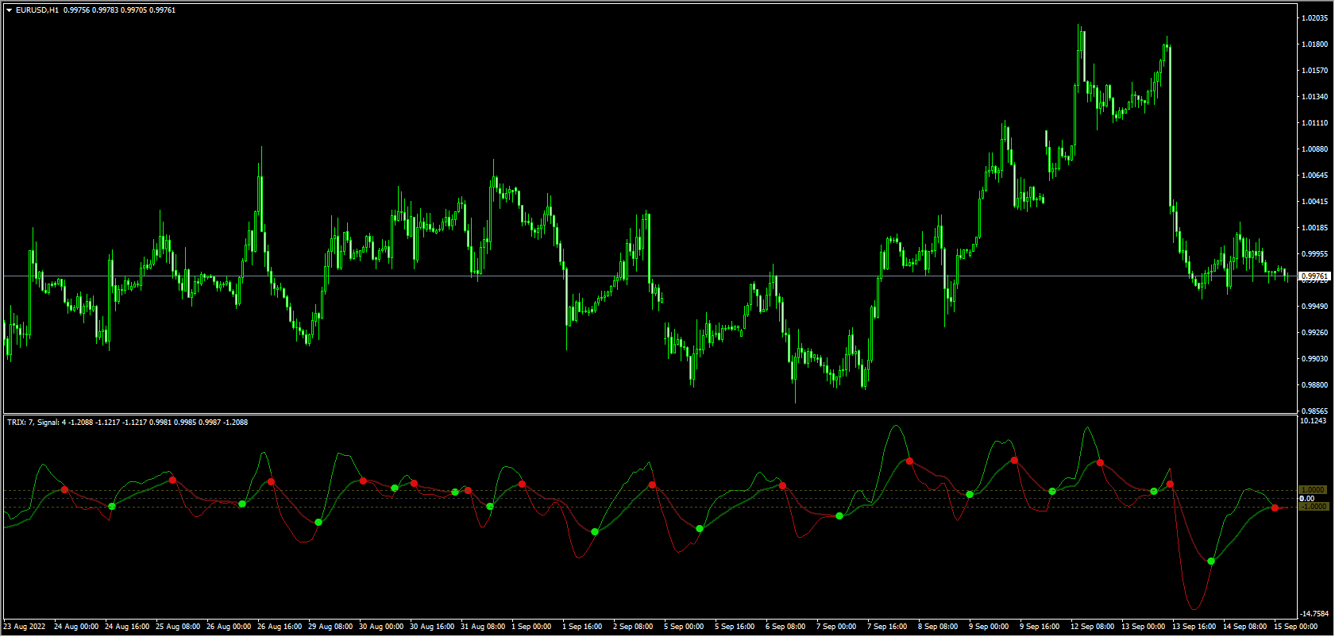The image size is (1335, 637).
Task: Click the TRIX: 7, Signal: 4 indicator label
Action: point(33,422)
